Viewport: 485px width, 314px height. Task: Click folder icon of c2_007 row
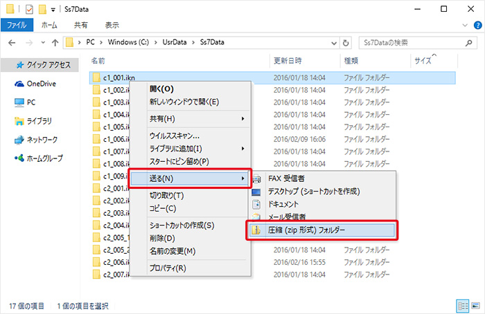pos(96,275)
